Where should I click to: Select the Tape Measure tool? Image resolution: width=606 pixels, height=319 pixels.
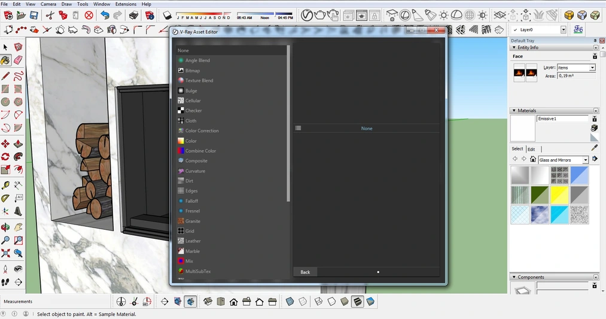pyautogui.click(x=5, y=186)
